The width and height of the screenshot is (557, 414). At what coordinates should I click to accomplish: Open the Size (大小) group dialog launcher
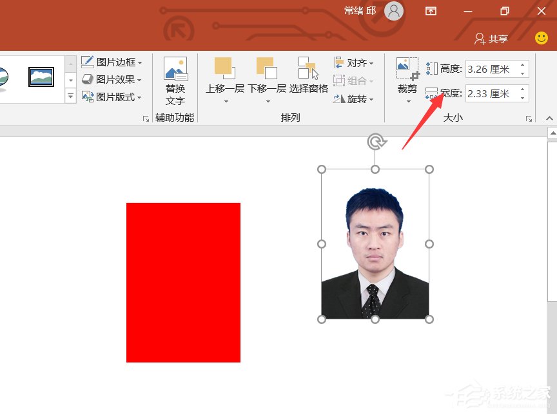[x=529, y=118]
